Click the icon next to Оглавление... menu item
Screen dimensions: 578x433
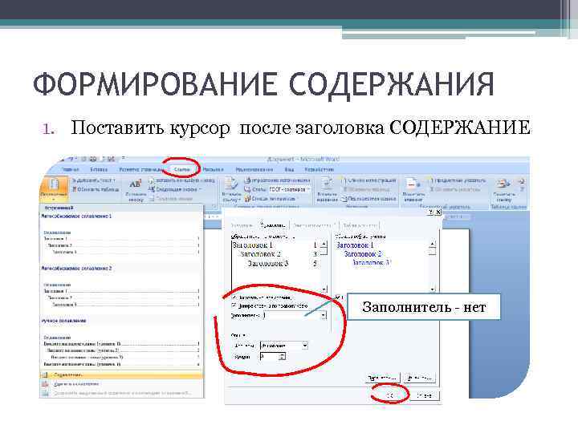[x=45, y=374]
